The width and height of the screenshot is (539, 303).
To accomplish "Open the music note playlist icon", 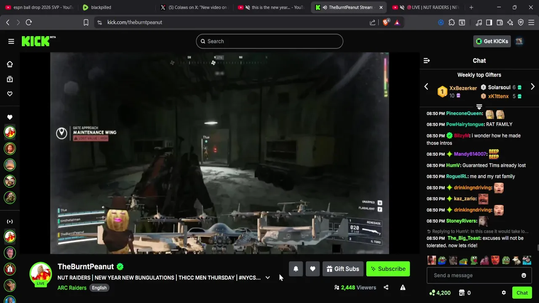I will coord(479,22).
